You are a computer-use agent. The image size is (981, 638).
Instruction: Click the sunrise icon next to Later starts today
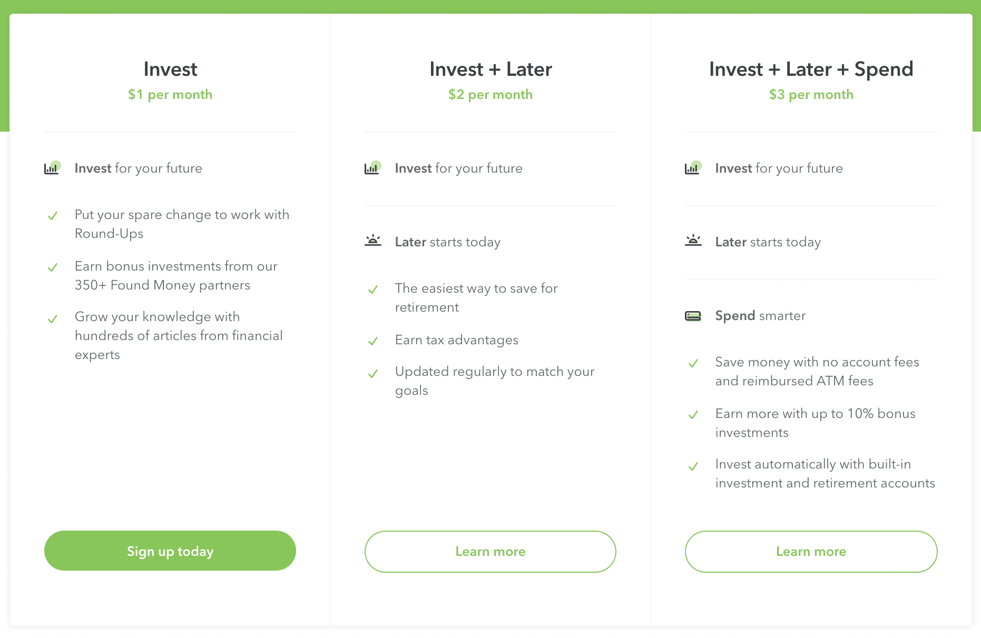click(x=373, y=241)
